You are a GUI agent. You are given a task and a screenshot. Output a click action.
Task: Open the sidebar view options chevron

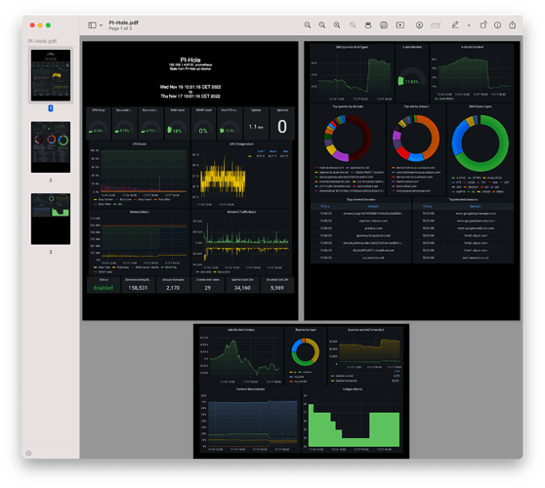point(102,25)
